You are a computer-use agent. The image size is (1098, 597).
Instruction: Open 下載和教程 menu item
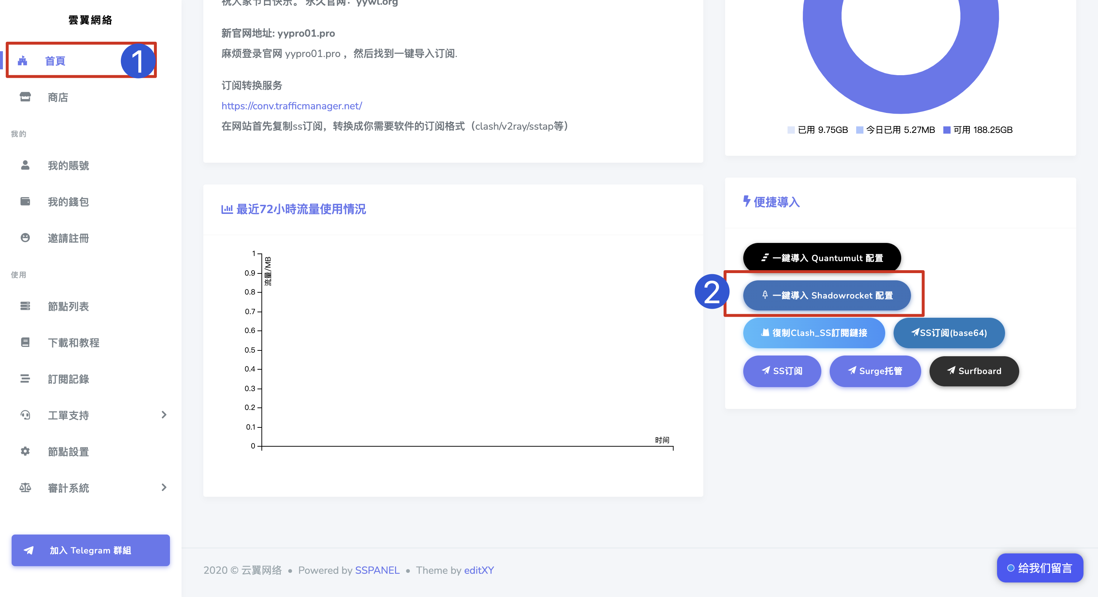(73, 342)
